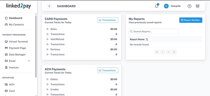Click the CARD Payments heading
Viewport: 210px width, 96px height.
tap(56, 19)
